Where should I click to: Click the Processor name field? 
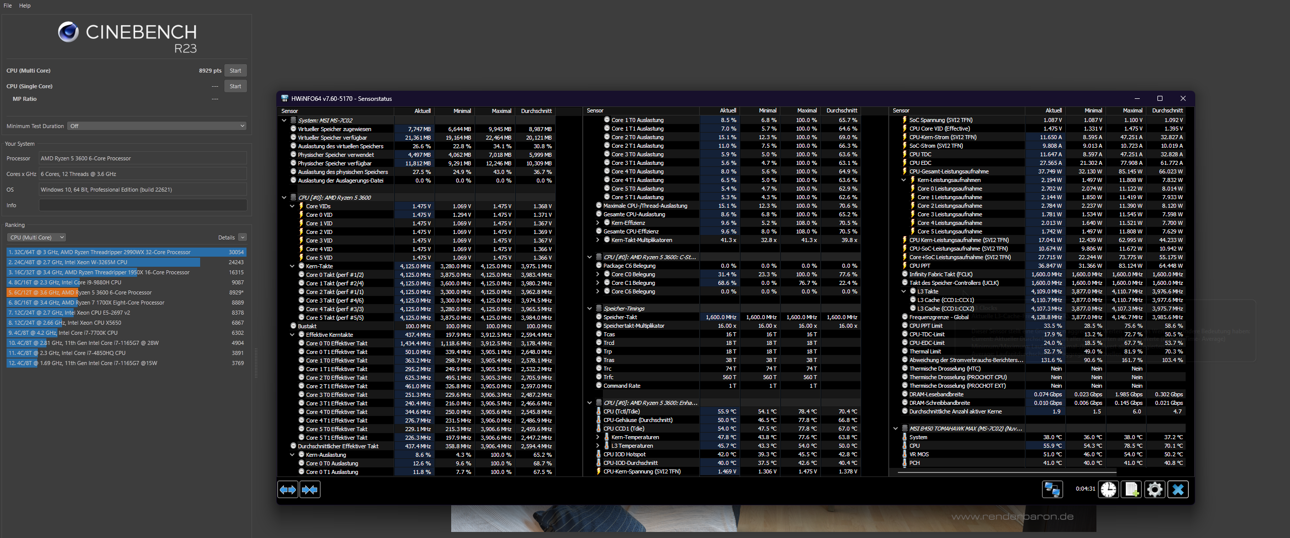coord(143,158)
